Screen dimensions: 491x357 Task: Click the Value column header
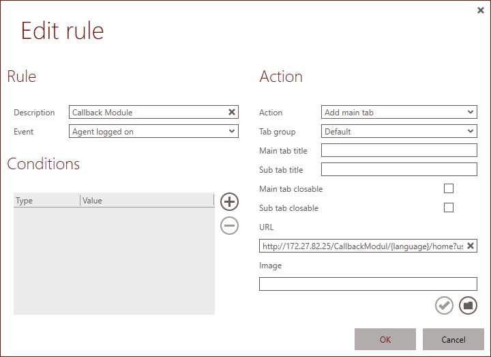click(146, 201)
